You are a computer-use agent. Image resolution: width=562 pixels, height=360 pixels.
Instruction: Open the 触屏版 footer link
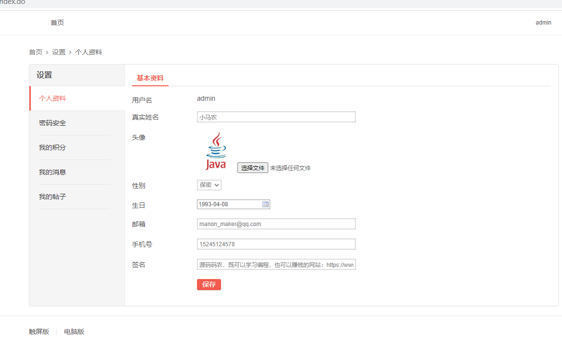(x=39, y=331)
